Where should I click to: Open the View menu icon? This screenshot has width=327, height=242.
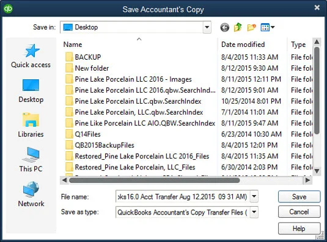(x=267, y=27)
